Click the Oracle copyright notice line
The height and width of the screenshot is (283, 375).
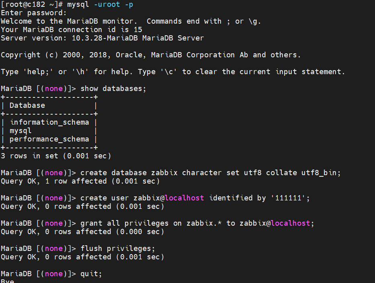(151, 55)
